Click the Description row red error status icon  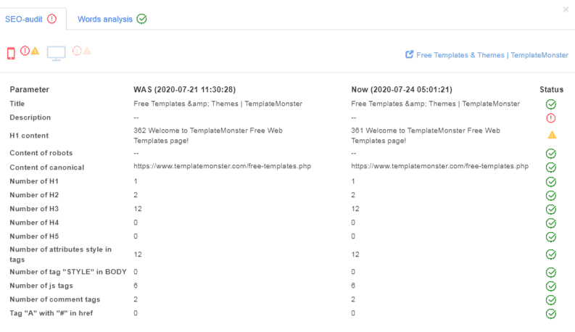[x=551, y=118]
